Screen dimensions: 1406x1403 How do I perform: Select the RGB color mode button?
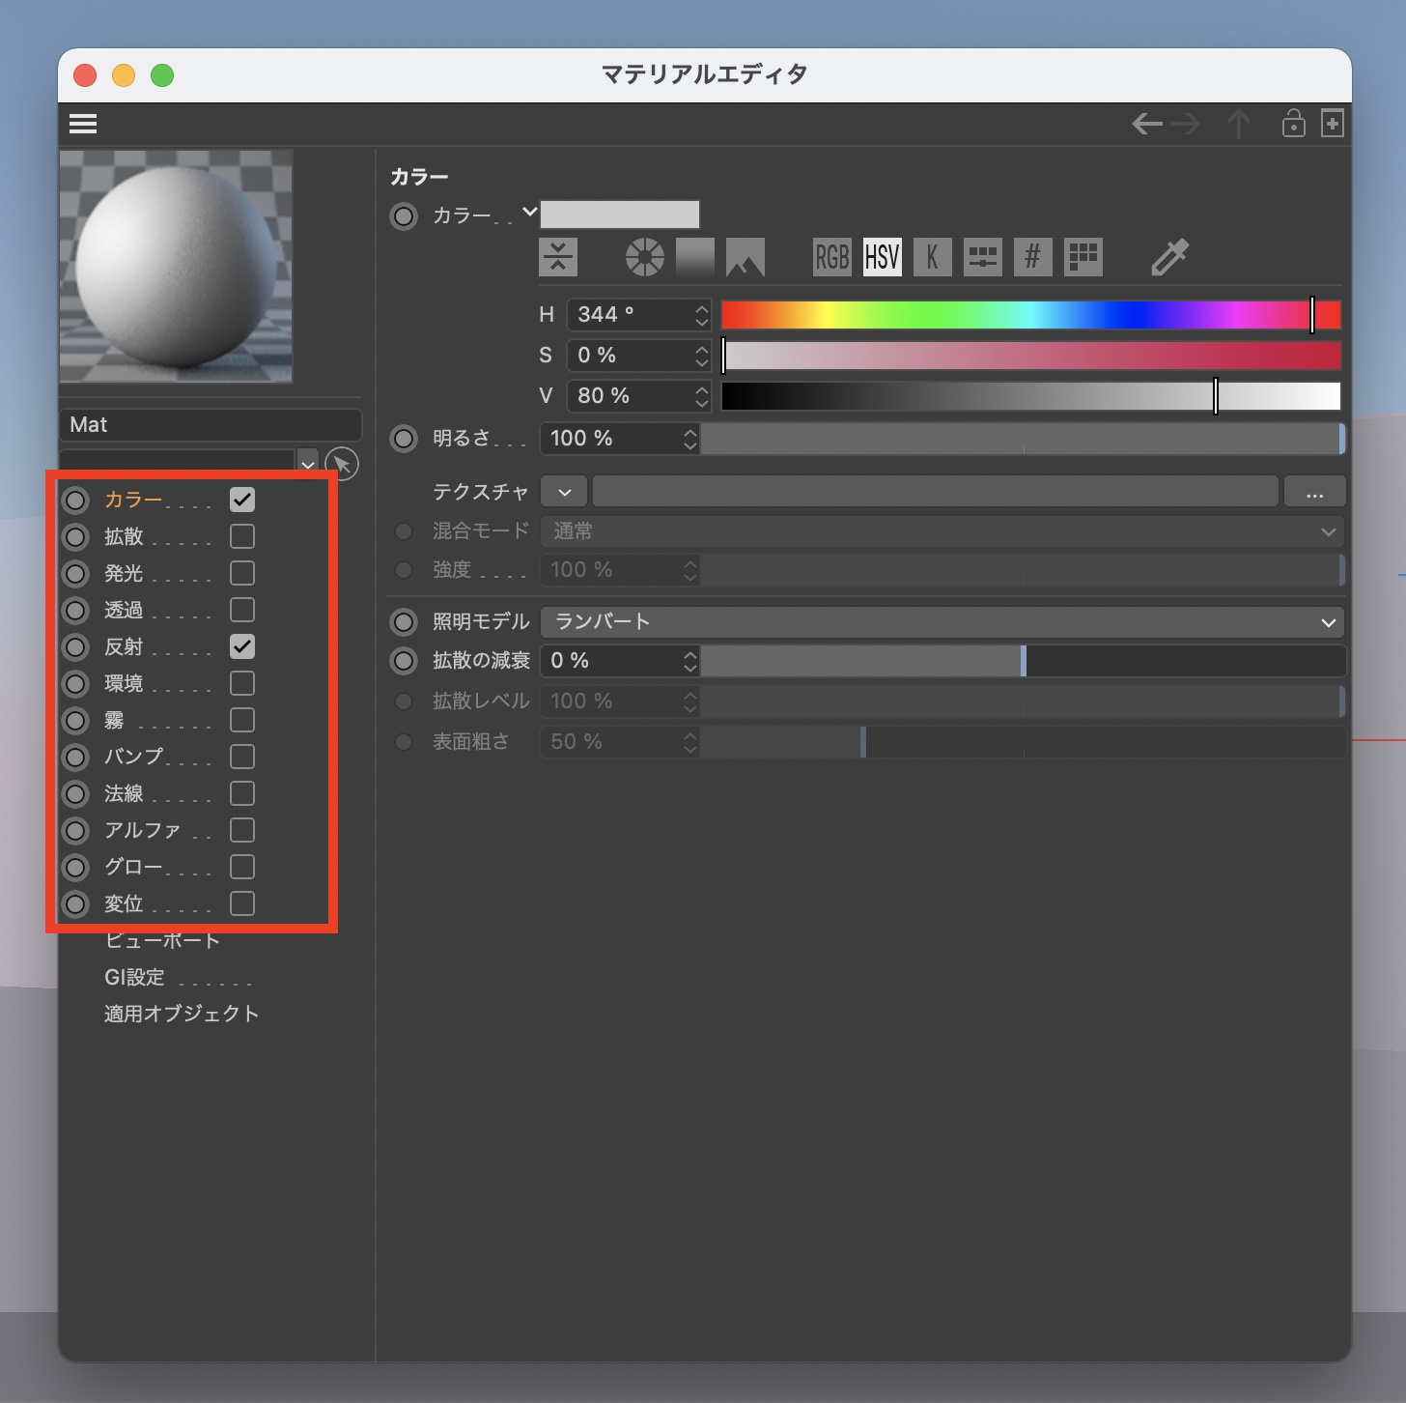pos(831,257)
